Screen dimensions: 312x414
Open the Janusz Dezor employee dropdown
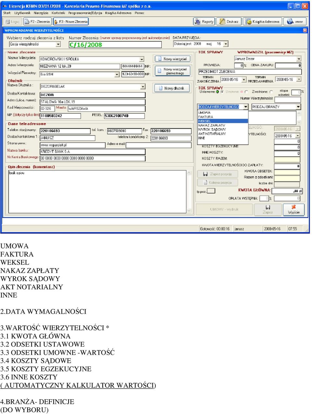pyautogui.click(x=299, y=59)
